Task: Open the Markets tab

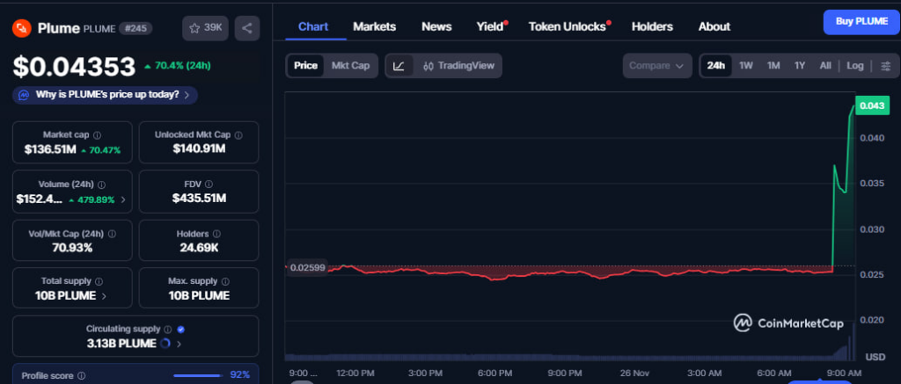Action: click(375, 26)
